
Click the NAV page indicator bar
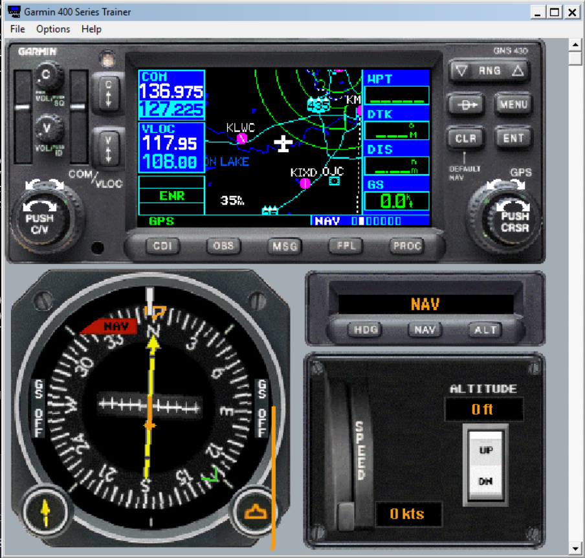[x=376, y=221]
